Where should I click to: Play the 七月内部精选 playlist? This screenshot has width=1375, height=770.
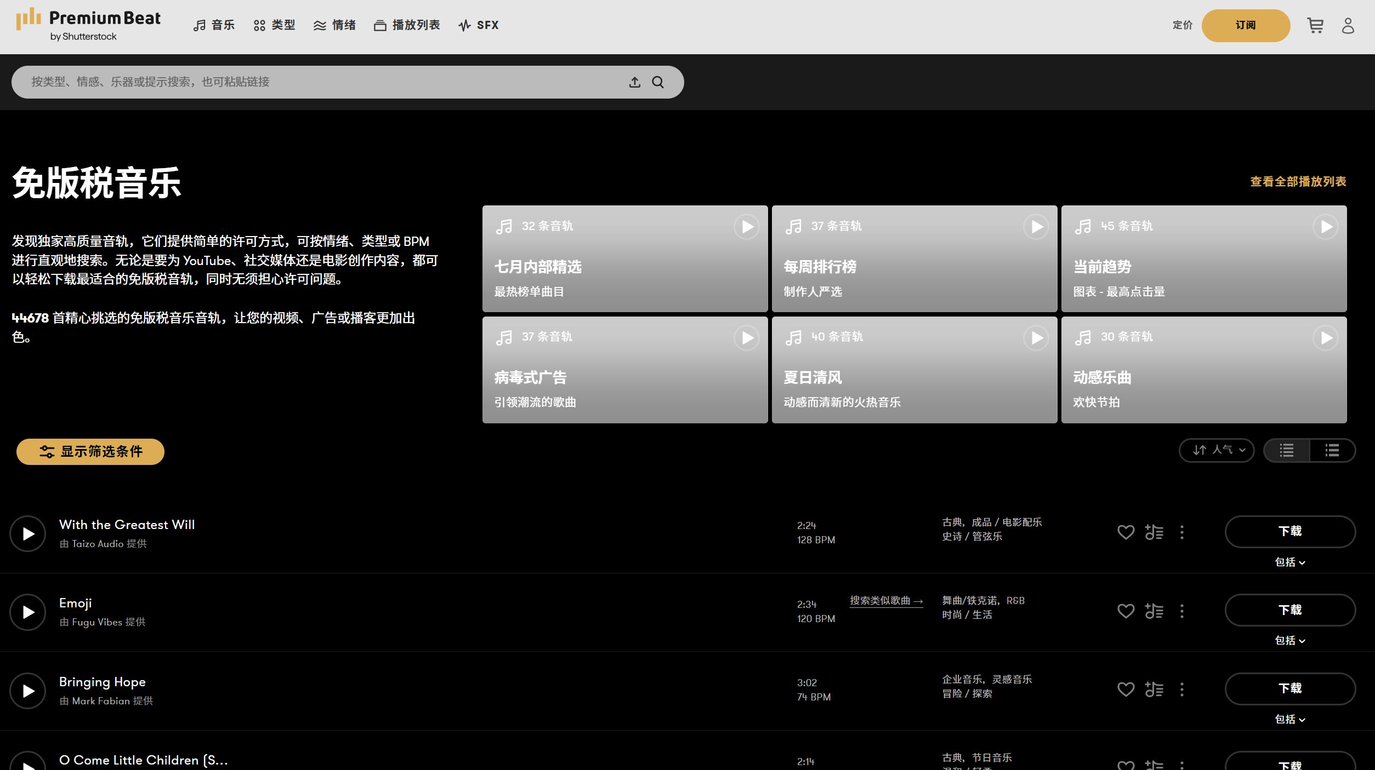[x=747, y=227]
